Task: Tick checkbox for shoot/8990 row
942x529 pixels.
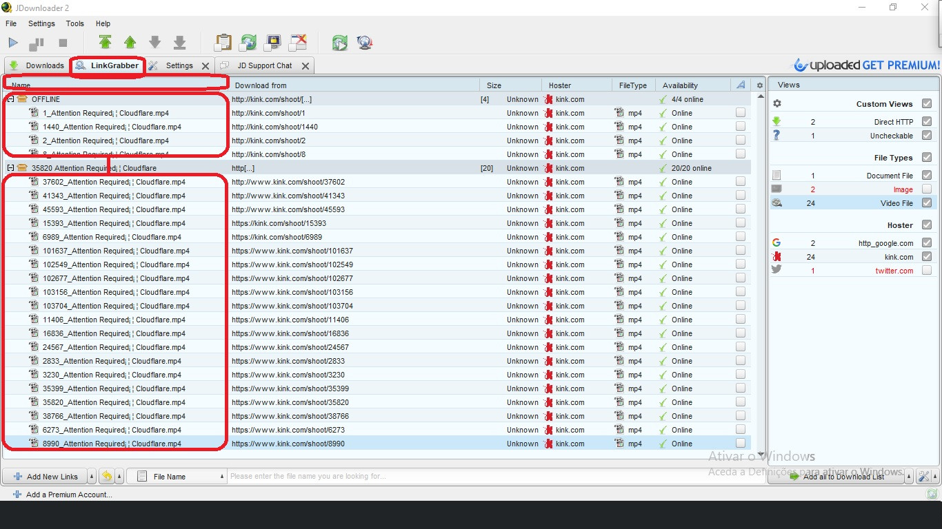Action: (x=740, y=444)
